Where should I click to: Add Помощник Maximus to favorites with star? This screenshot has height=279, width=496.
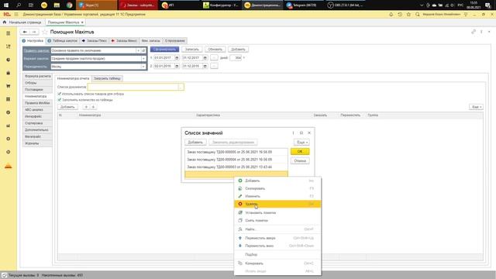tap(45, 32)
